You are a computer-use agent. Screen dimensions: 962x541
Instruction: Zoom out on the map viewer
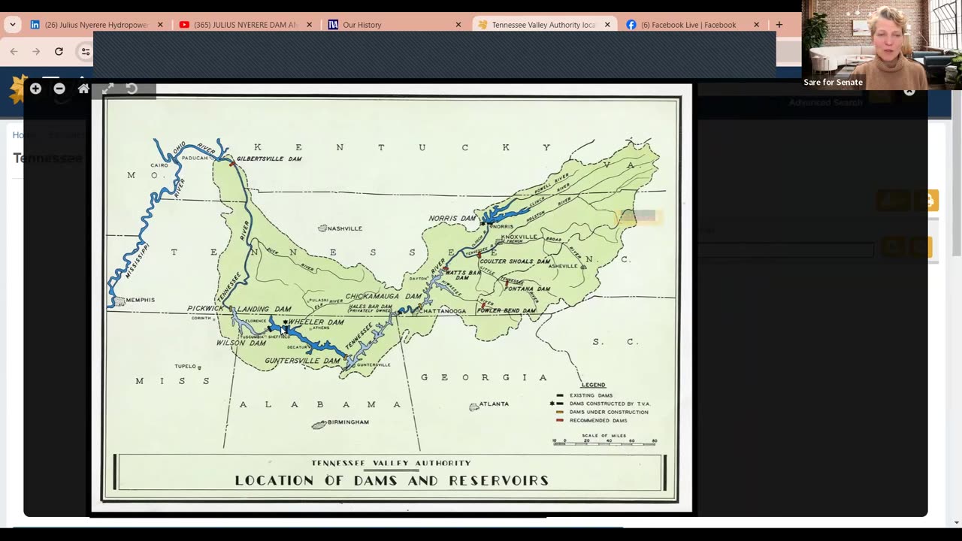pos(59,89)
